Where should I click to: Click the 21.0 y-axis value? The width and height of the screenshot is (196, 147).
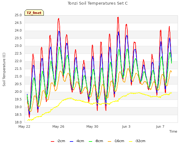(18, 77)
